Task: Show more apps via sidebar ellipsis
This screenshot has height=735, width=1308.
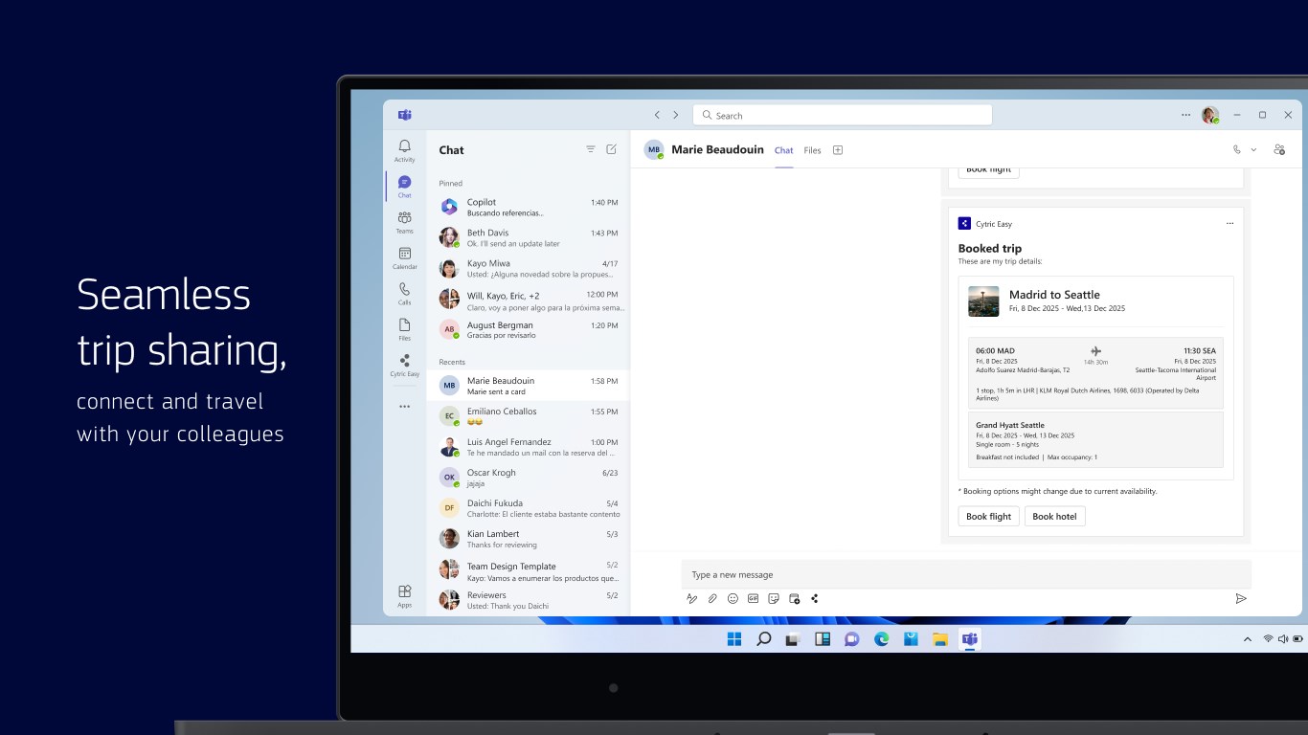Action: (x=404, y=407)
